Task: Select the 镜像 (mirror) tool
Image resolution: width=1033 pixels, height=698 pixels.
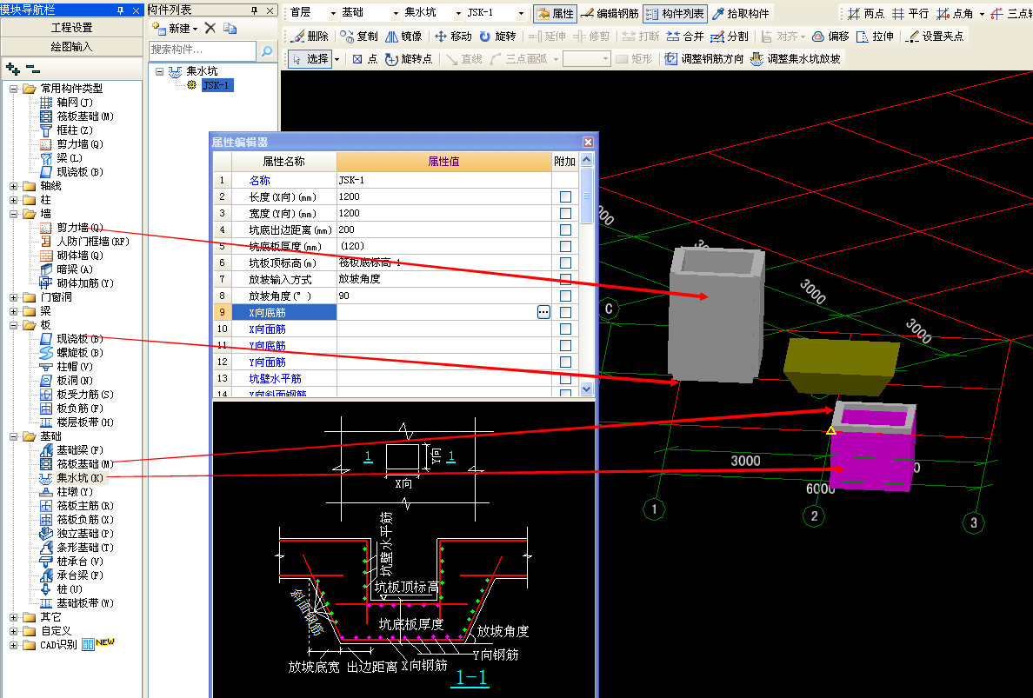Action: 403,37
